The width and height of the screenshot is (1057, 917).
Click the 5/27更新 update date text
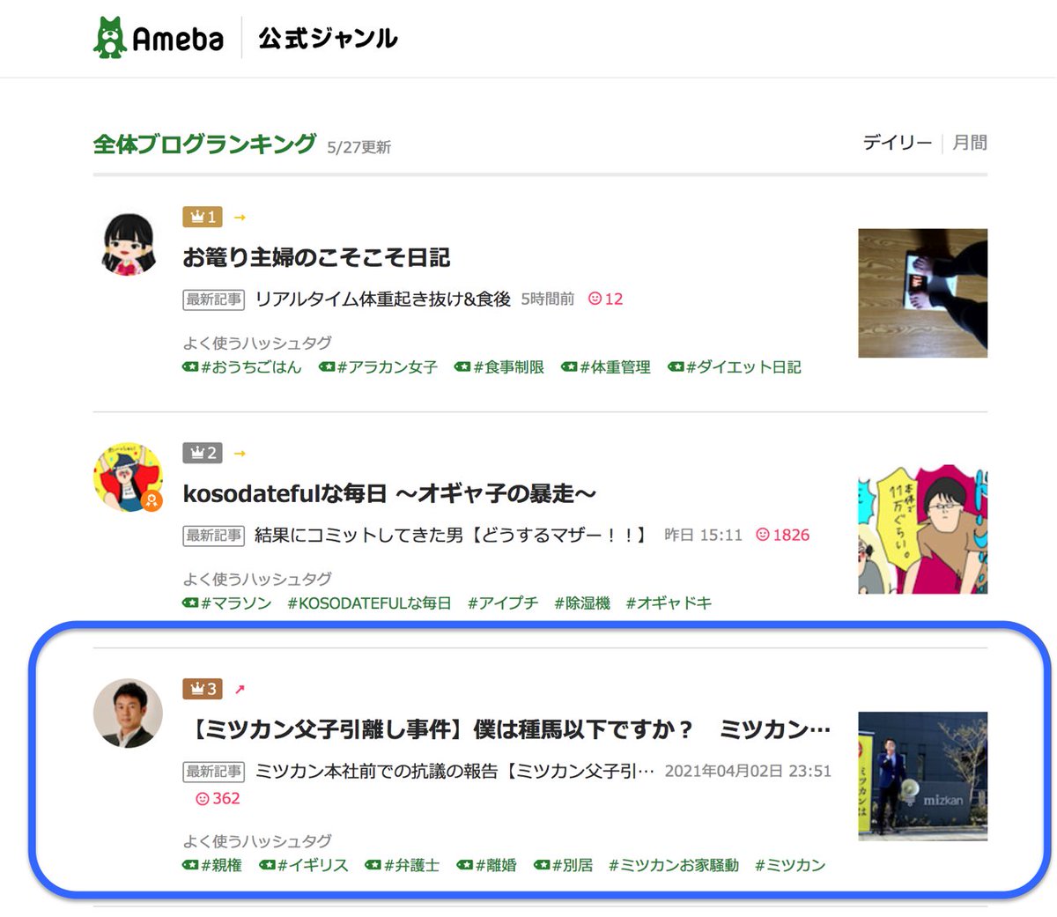pos(359,147)
